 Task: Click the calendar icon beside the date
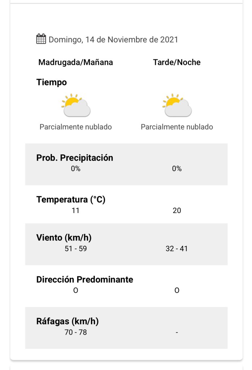pyautogui.click(x=41, y=39)
